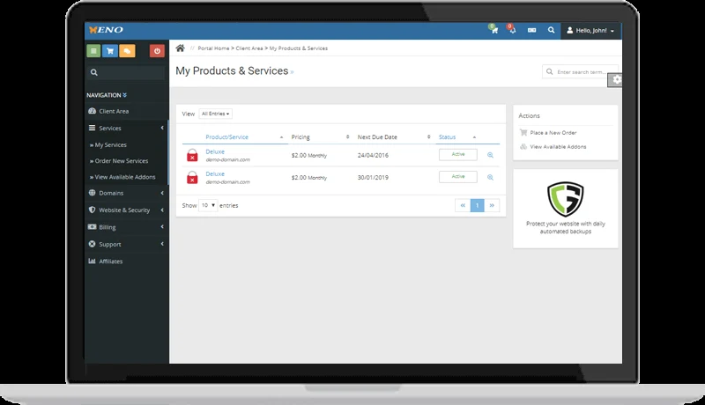Go to Client Area breadcrumb link

point(249,48)
